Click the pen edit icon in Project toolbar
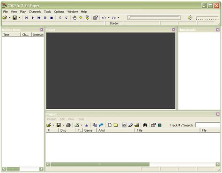Viewport: 222px width, 173px height. 130,125
